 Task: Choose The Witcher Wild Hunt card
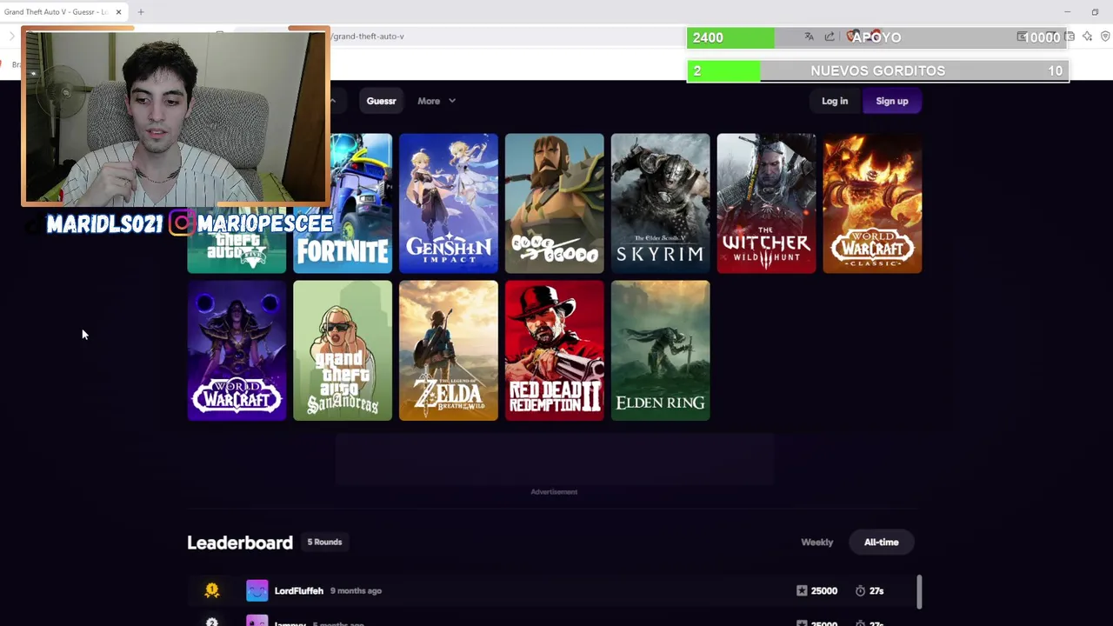[x=767, y=203]
